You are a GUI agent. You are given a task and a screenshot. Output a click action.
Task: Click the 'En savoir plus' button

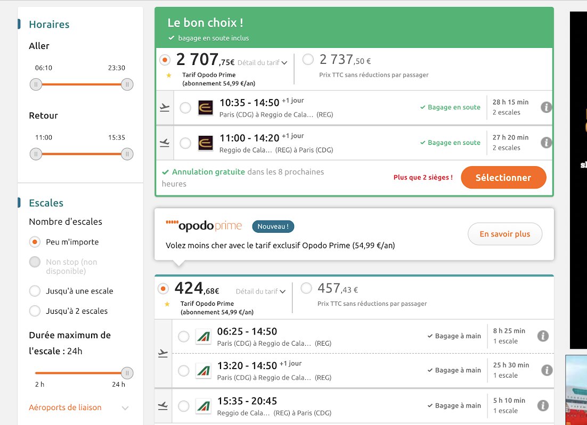coord(504,234)
